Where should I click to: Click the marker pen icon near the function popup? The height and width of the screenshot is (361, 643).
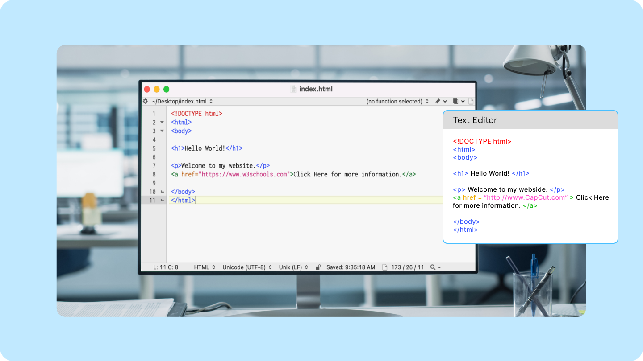click(x=438, y=101)
